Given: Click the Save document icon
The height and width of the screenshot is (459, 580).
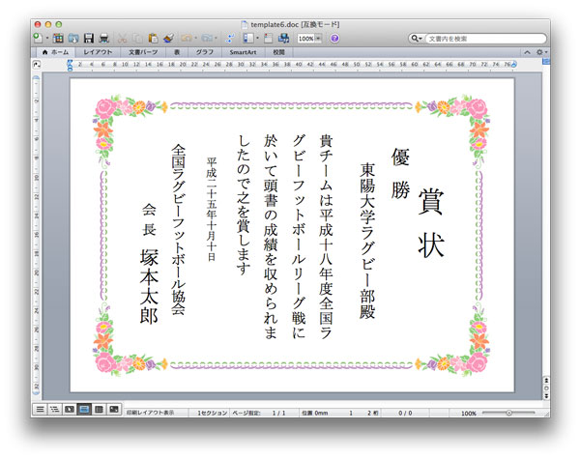Looking at the screenshot, I should [88, 38].
